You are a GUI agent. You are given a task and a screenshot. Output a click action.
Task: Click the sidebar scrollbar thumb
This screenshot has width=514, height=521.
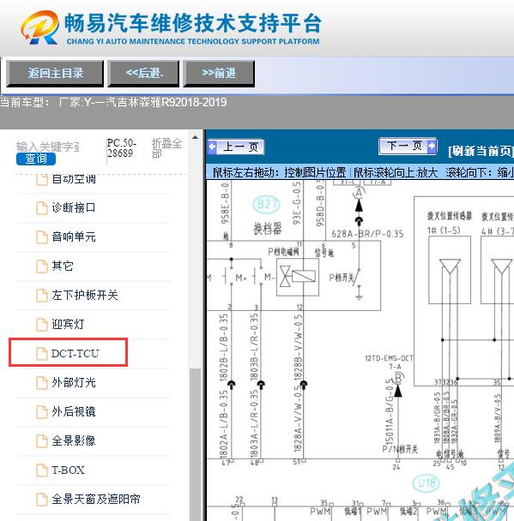(196, 444)
